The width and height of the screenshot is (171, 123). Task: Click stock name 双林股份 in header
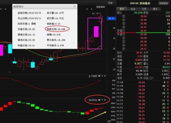pos(144,3)
